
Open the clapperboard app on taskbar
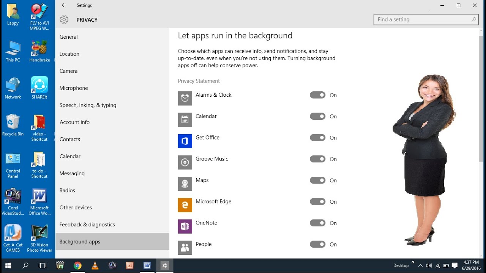click(x=60, y=265)
